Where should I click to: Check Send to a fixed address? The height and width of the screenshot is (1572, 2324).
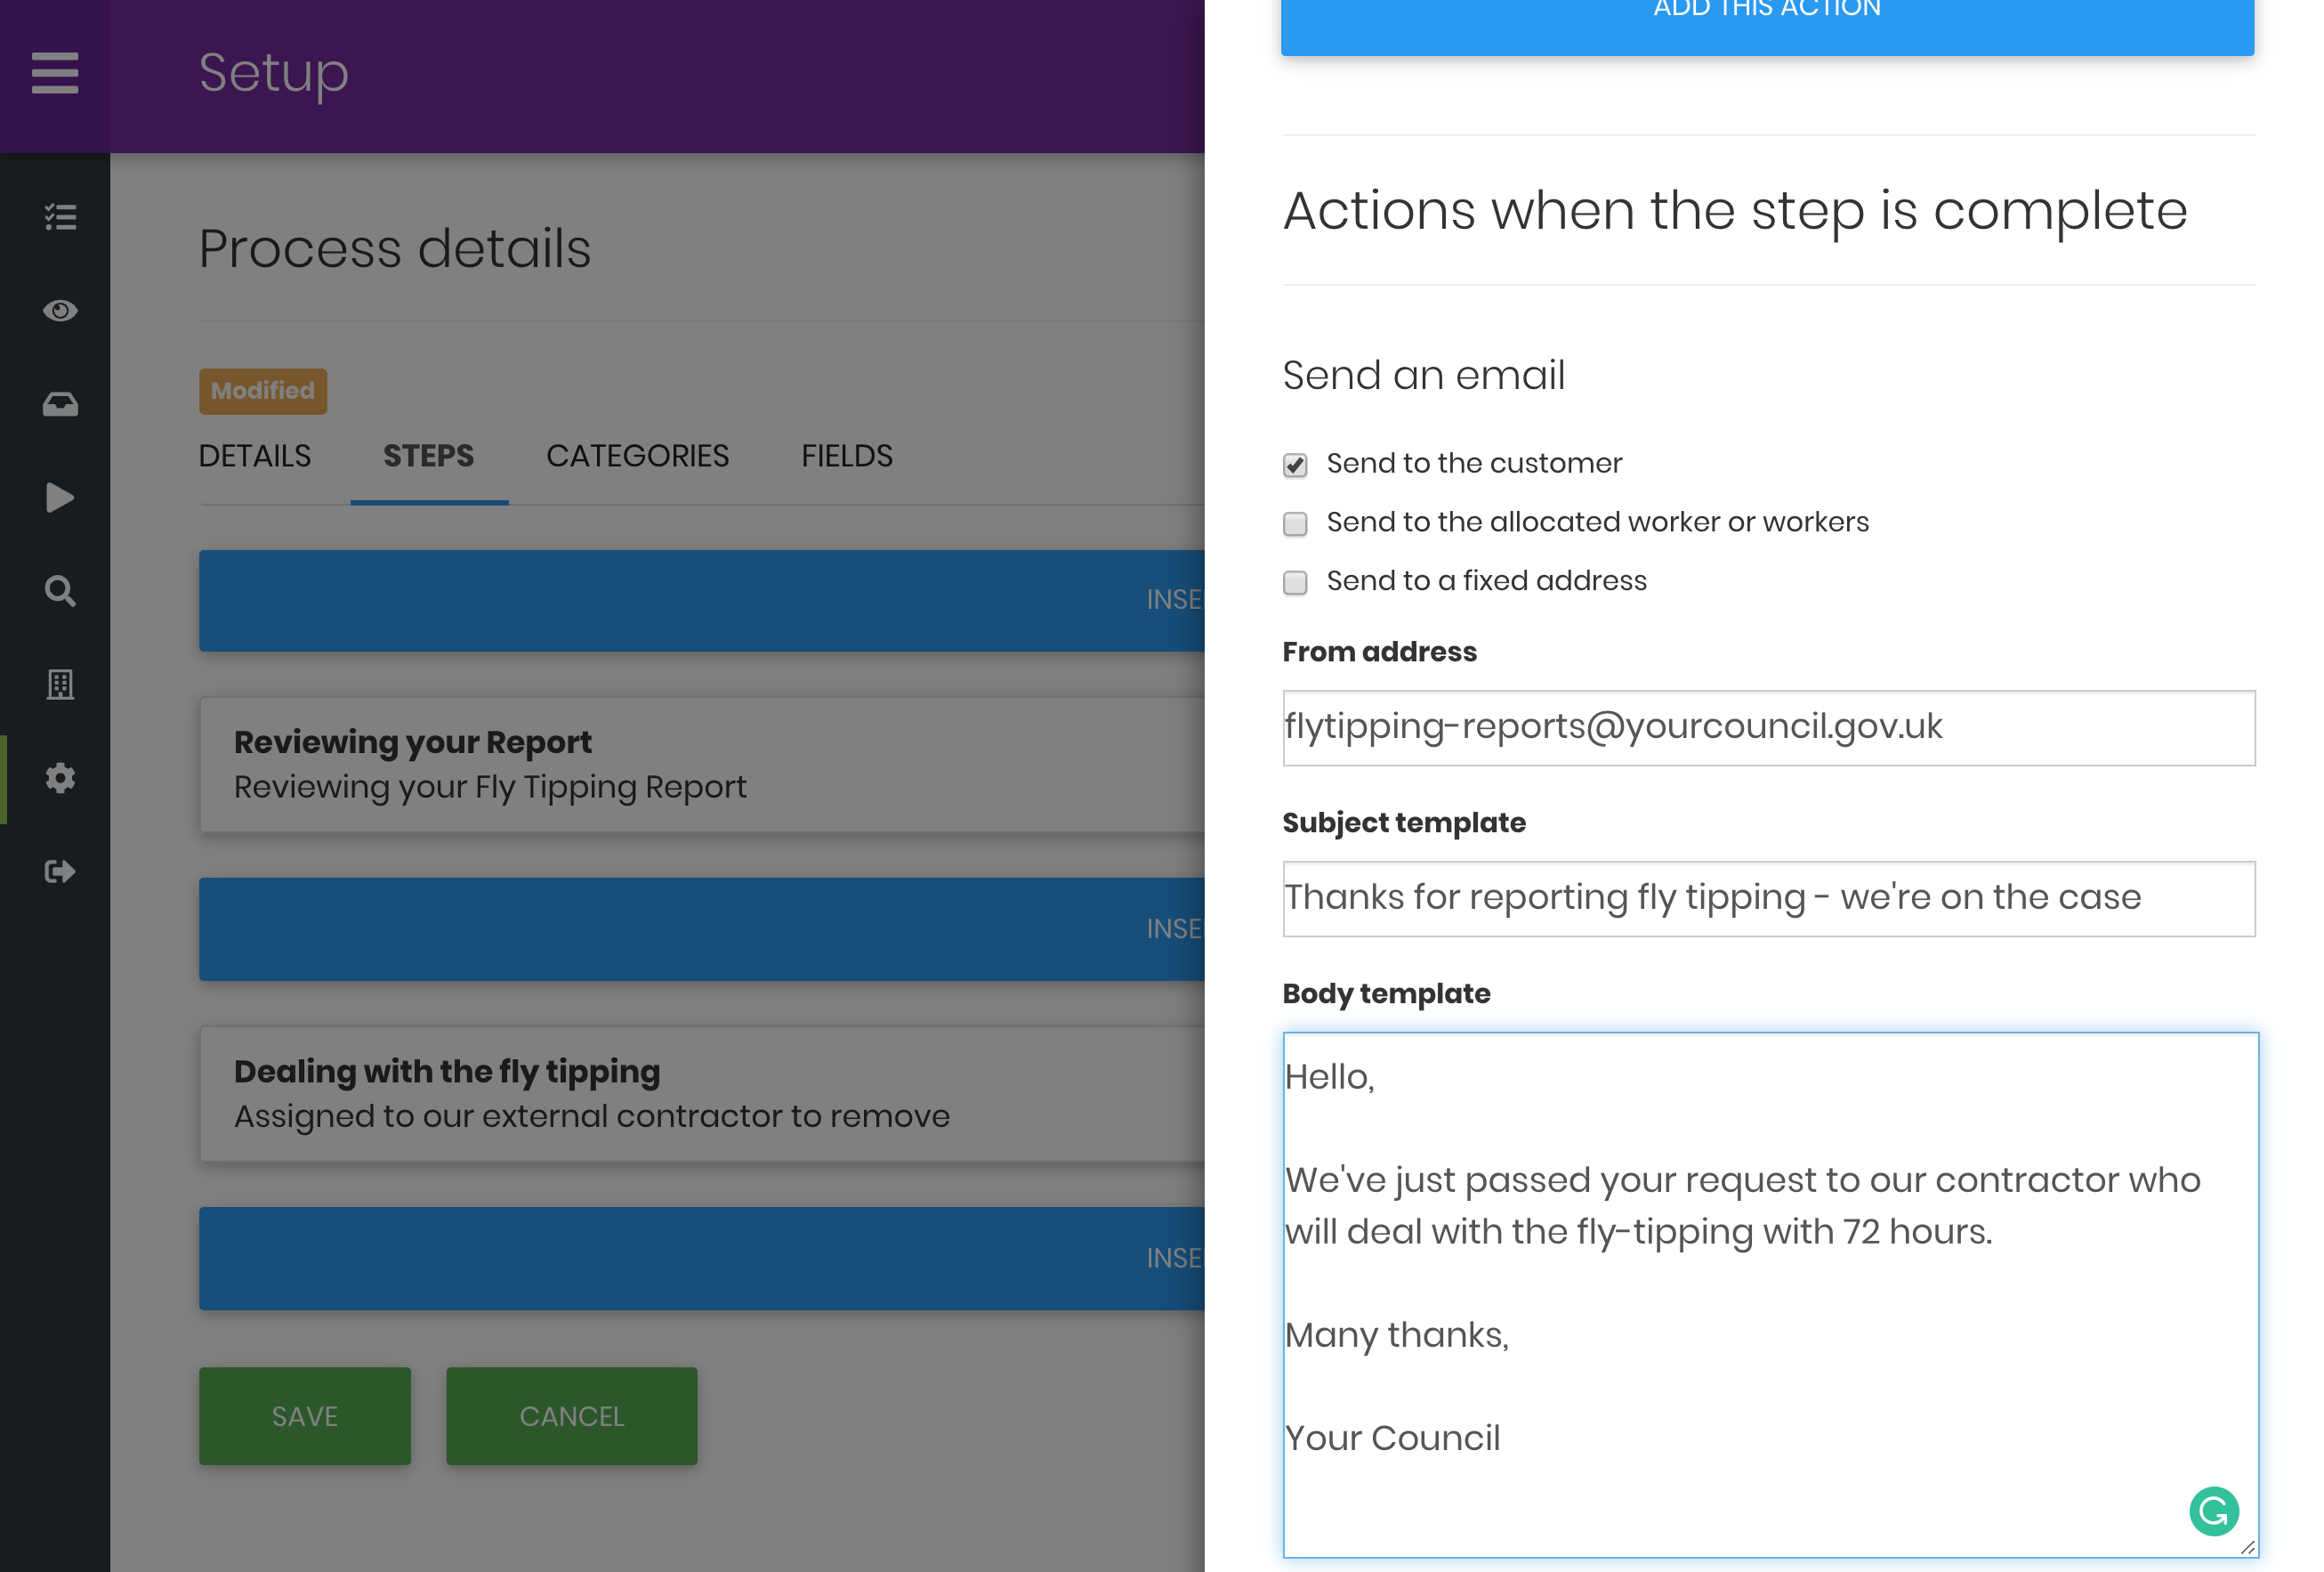pos(1295,582)
